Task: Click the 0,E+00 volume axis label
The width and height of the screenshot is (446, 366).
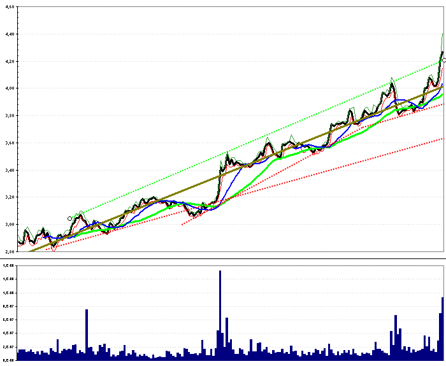Action: (8, 360)
